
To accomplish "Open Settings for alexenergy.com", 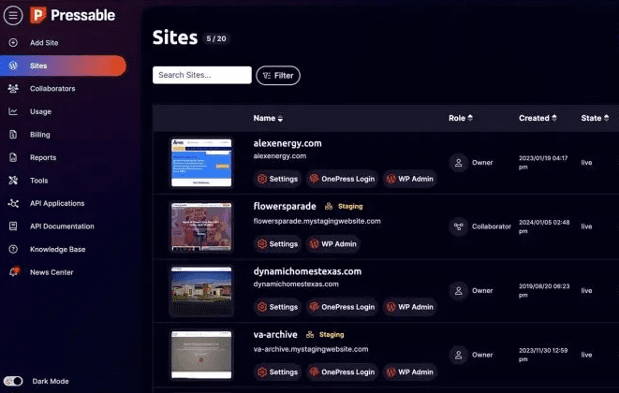I will click(x=277, y=179).
